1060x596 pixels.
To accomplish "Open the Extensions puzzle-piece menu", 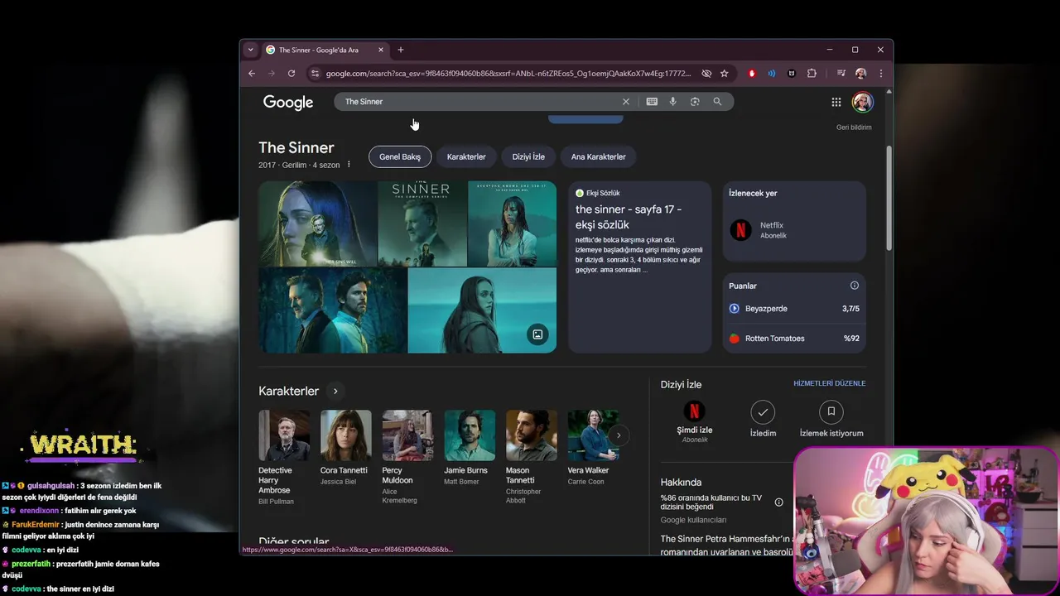I will (x=812, y=74).
